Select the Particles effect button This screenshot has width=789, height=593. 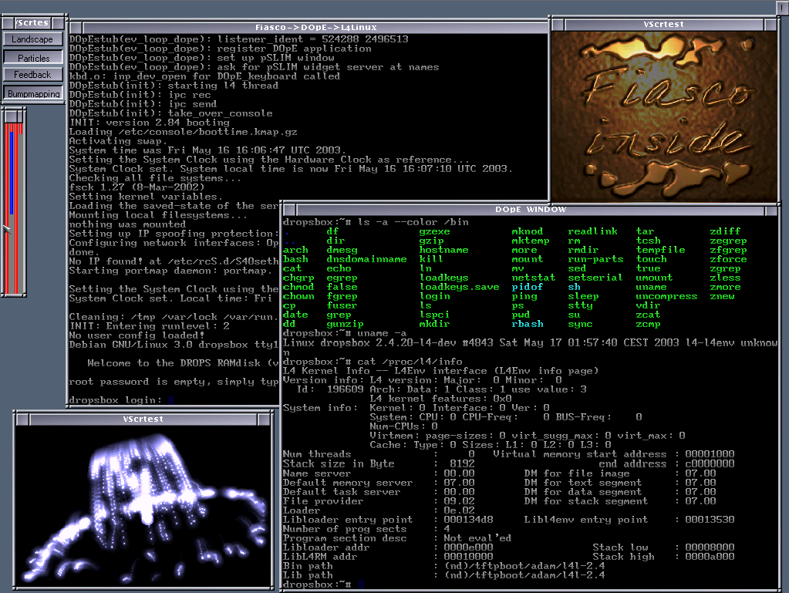click(33, 58)
